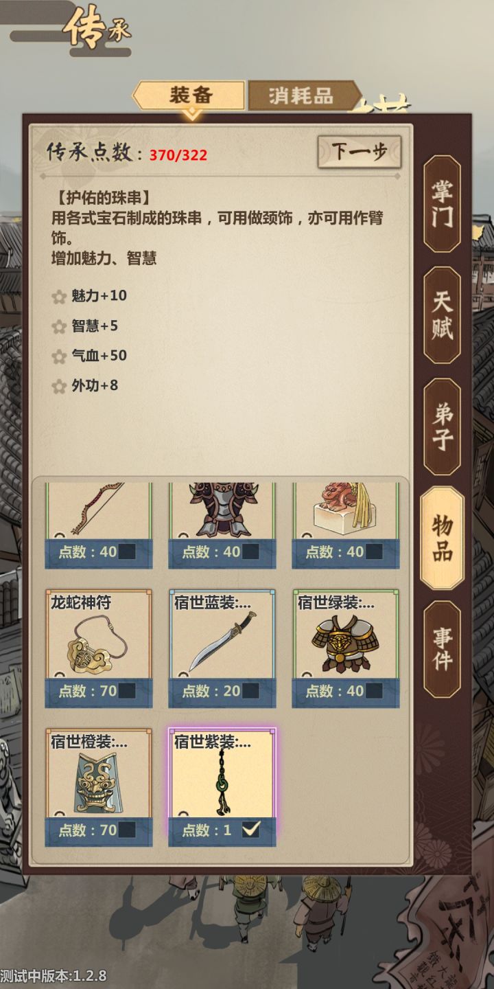The image size is (494, 989).
Task: Check the 宿世橙装 点数 70 checkbox
Action: coord(126,830)
